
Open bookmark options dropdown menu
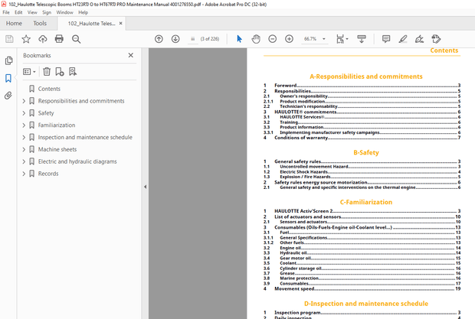[29, 72]
